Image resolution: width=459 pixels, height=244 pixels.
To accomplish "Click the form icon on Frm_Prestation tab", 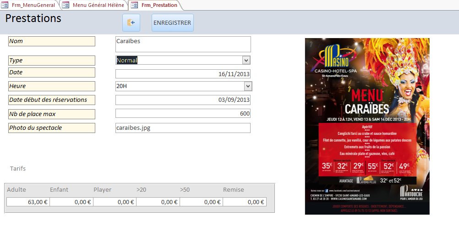I will pos(134,5).
